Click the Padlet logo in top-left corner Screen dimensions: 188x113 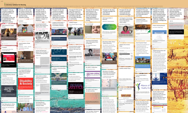[2, 1]
